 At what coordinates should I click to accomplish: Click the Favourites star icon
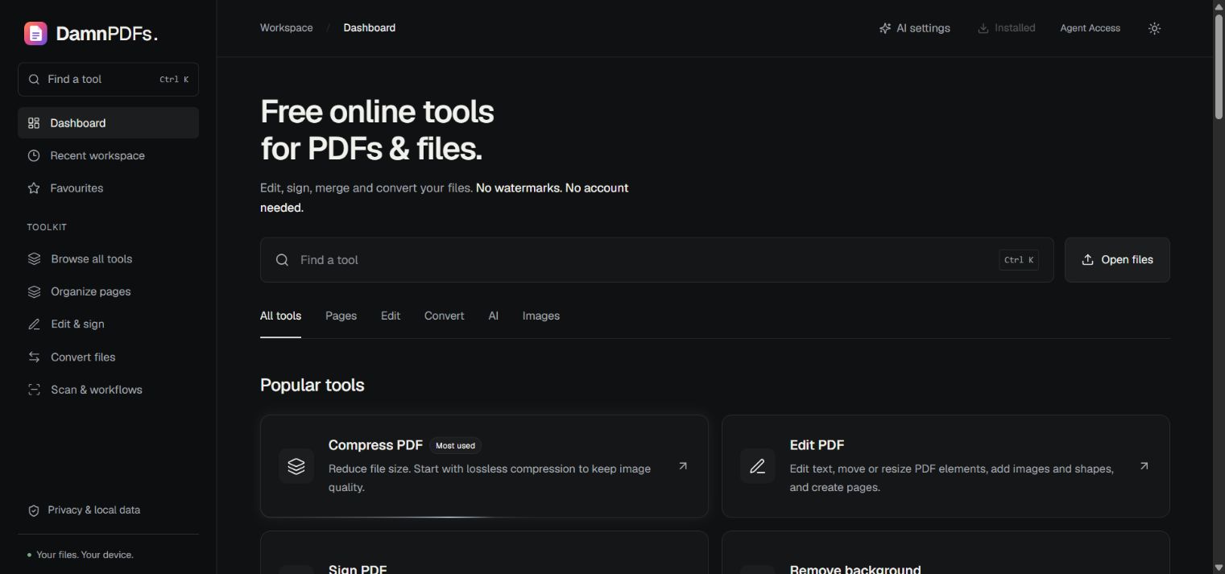(34, 188)
